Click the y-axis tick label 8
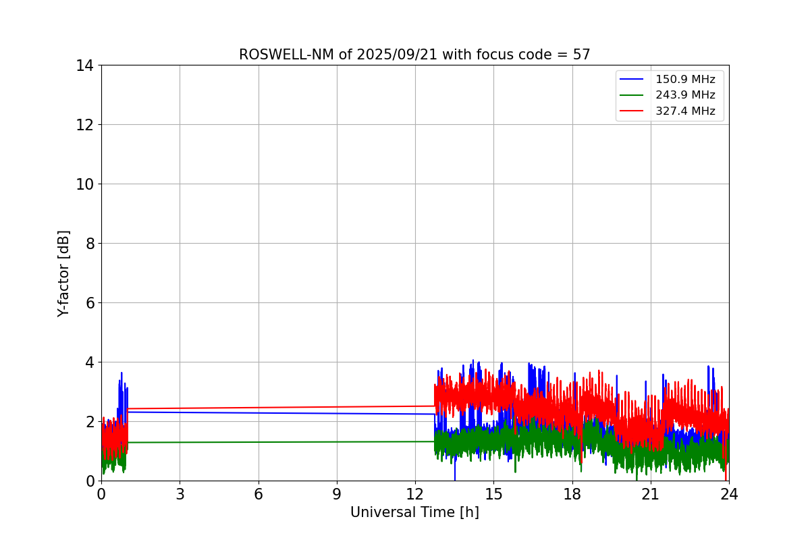The height and width of the screenshot is (540, 810). click(89, 244)
